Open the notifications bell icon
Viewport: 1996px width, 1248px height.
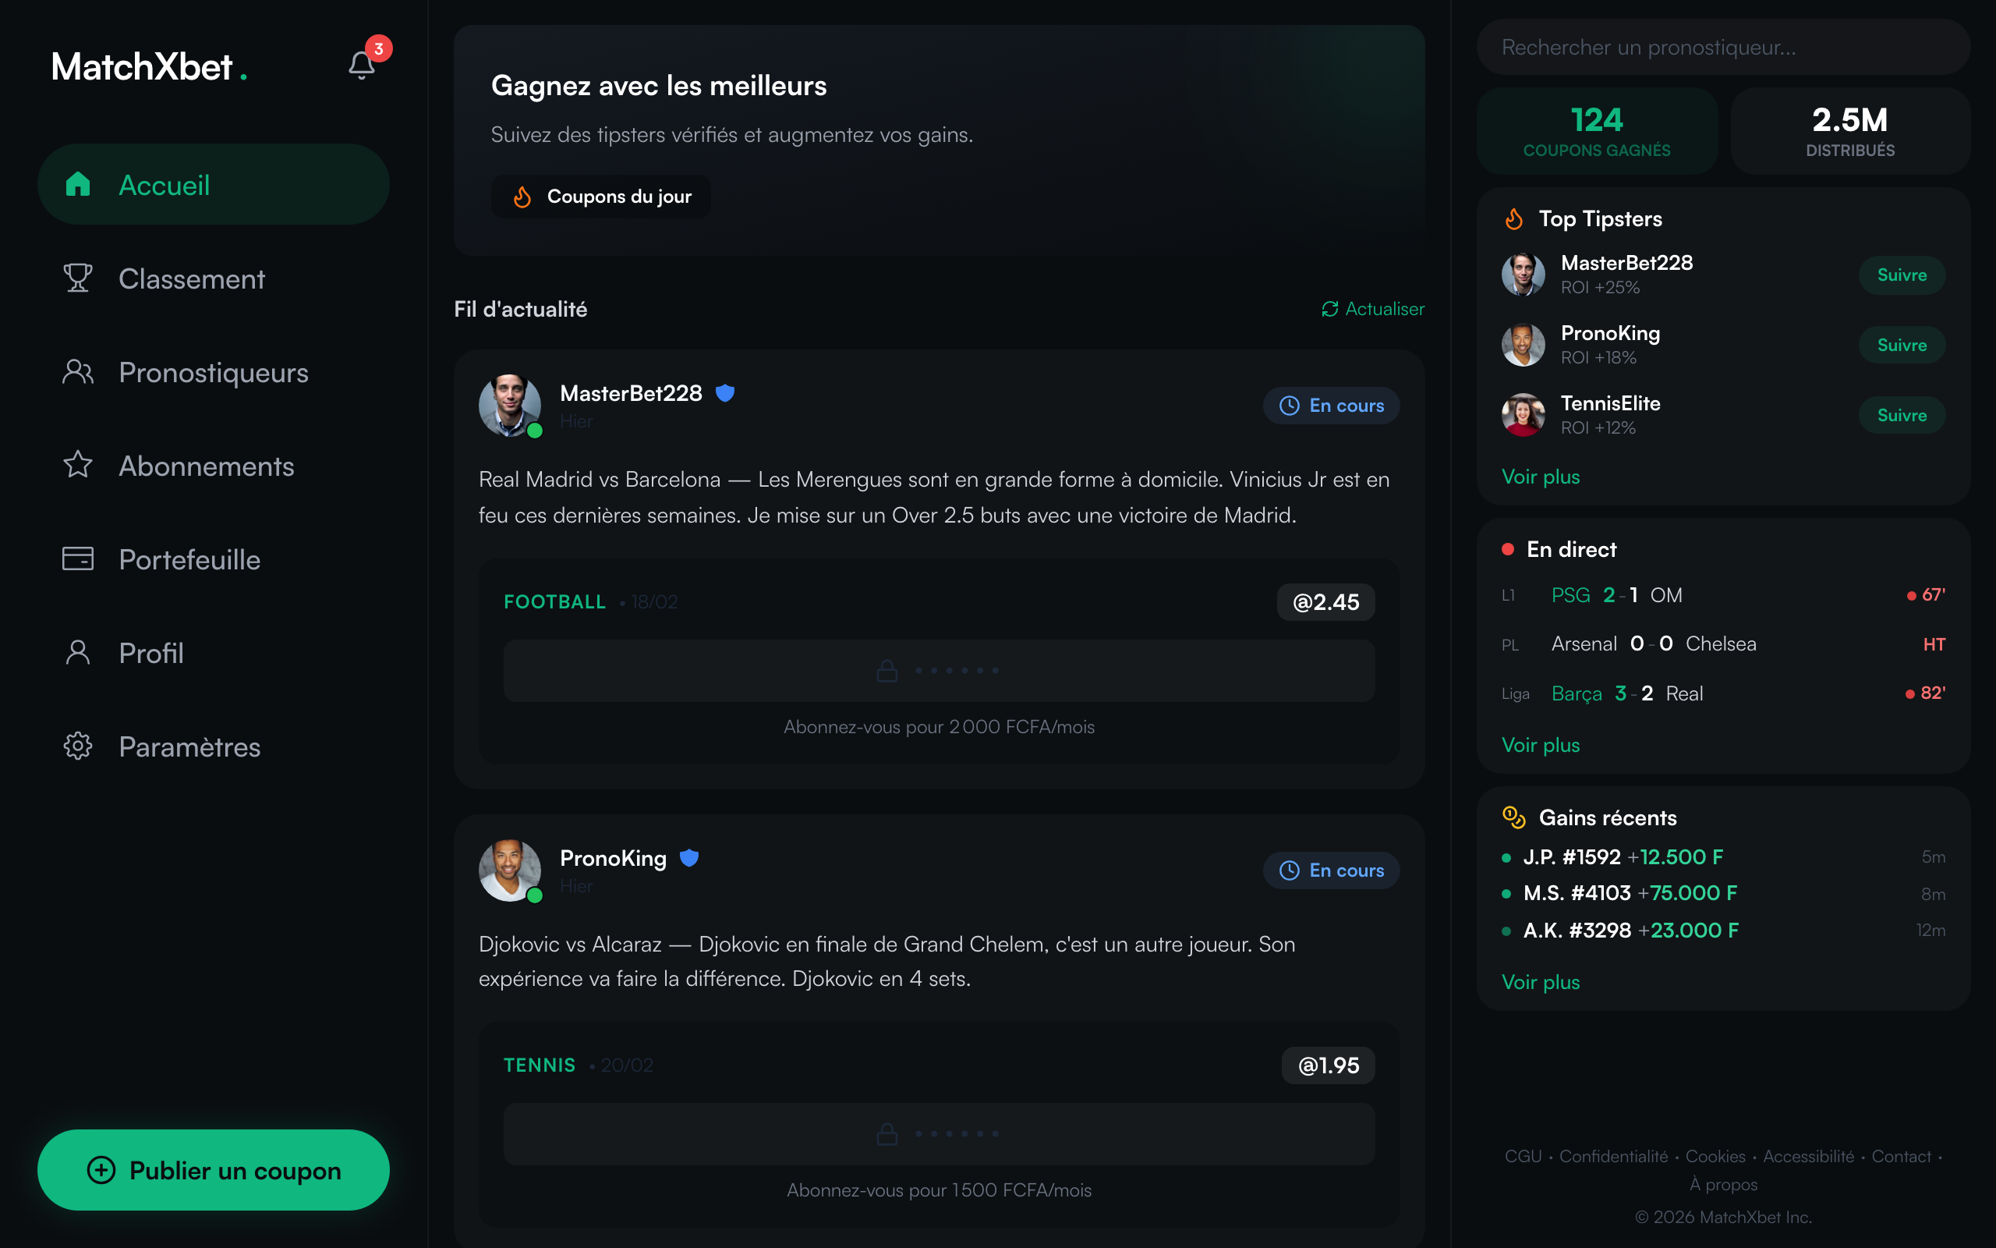point(360,65)
